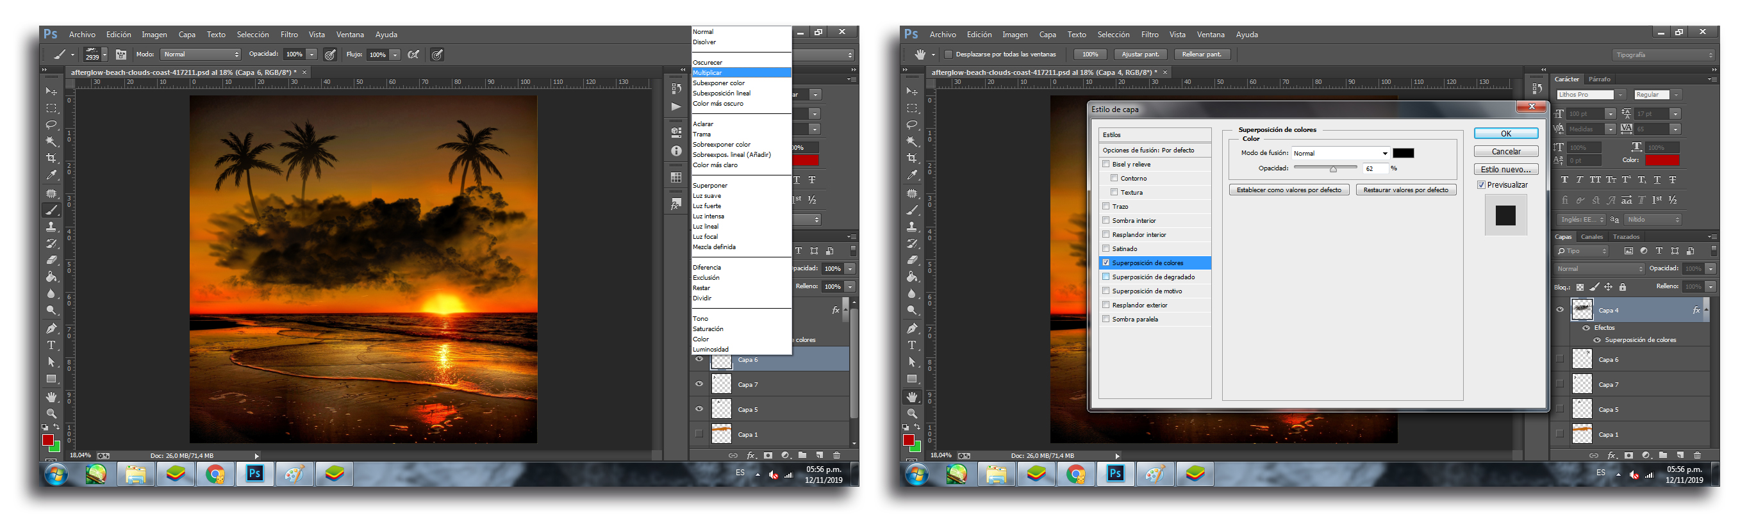Select the Paint Bucket tool in left window
Image resolution: width=1756 pixels, height=520 pixels.
click(51, 277)
